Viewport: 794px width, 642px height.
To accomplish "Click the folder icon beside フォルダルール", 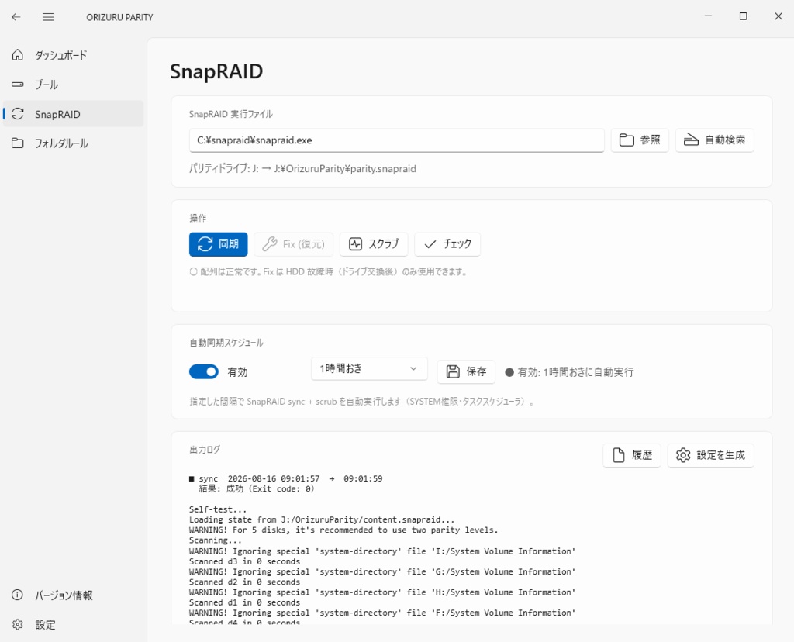I will 18,143.
